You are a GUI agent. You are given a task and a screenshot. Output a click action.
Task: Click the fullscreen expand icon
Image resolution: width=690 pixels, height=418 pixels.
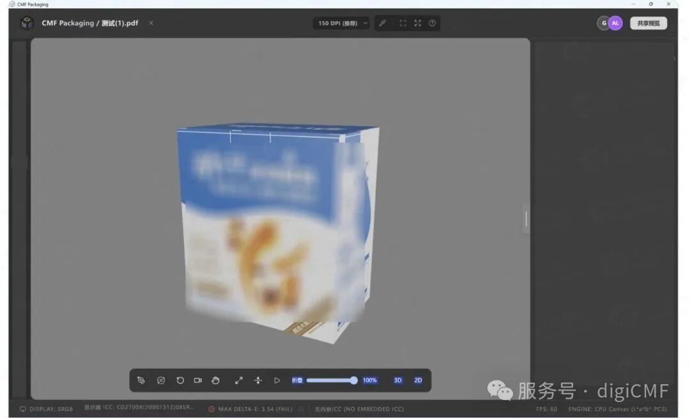coord(418,24)
